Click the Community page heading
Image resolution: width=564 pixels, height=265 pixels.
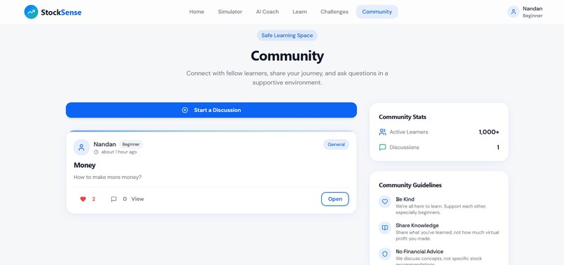pos(287,56)
